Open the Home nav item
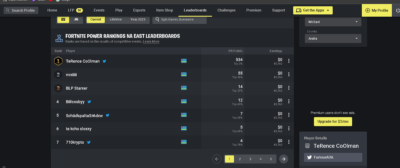400x168 pixels. (52, 10)
